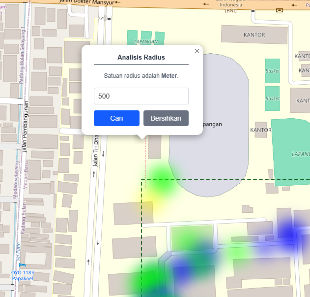Click the Bersihkan clear button
Screen dimensions: 310x297
coord(166,118)
